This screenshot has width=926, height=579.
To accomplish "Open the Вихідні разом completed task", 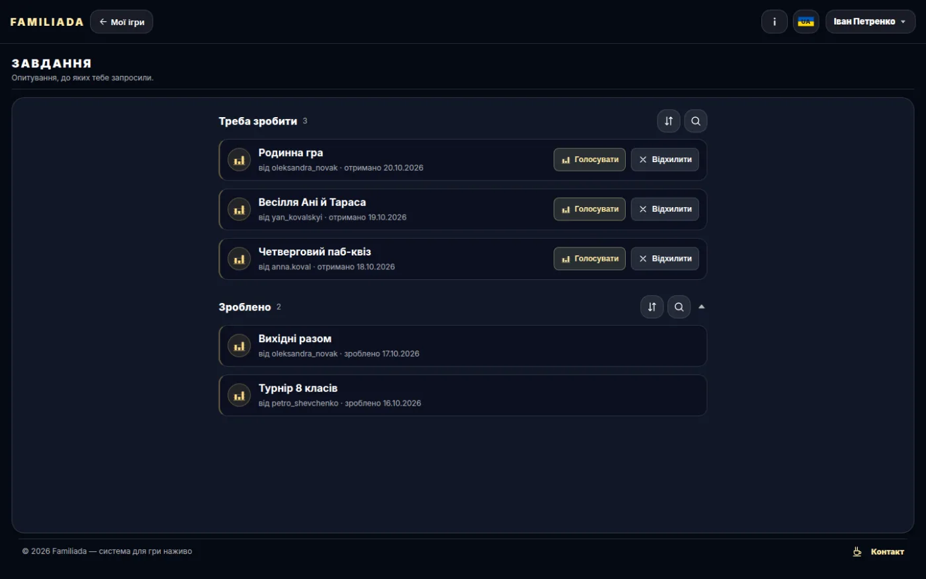I will point(463,346).
